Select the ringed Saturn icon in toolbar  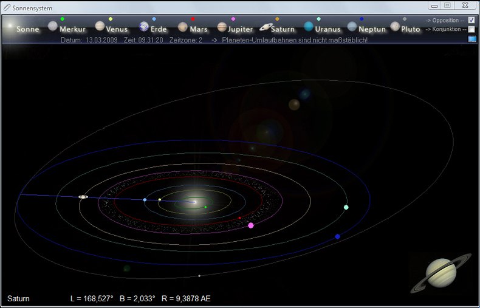point(266,27)
